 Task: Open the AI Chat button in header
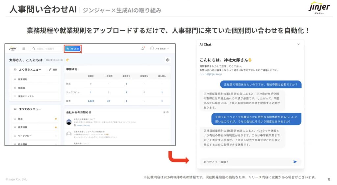73,49
